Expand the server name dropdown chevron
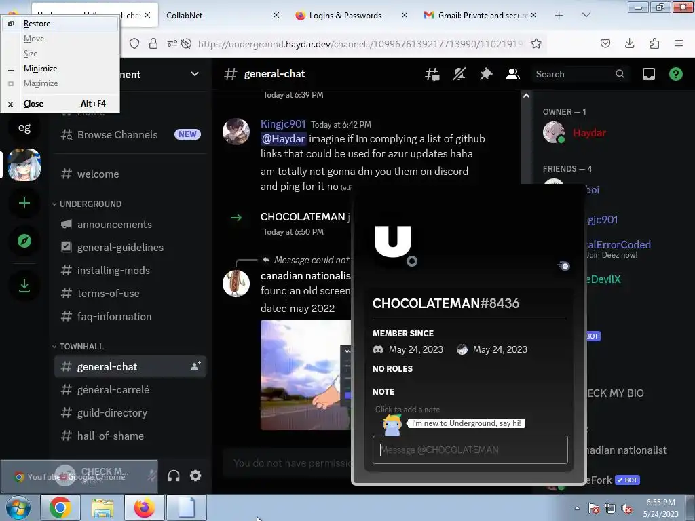Viewport: 695px width, 521px height. pyautogui.click(x=195, y=73)
